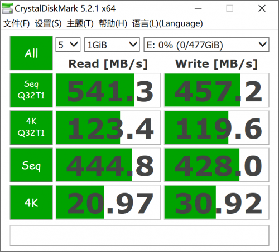Open the 文件(F) menu
This screenshot has height=252, width=279.
click(16, 23)
